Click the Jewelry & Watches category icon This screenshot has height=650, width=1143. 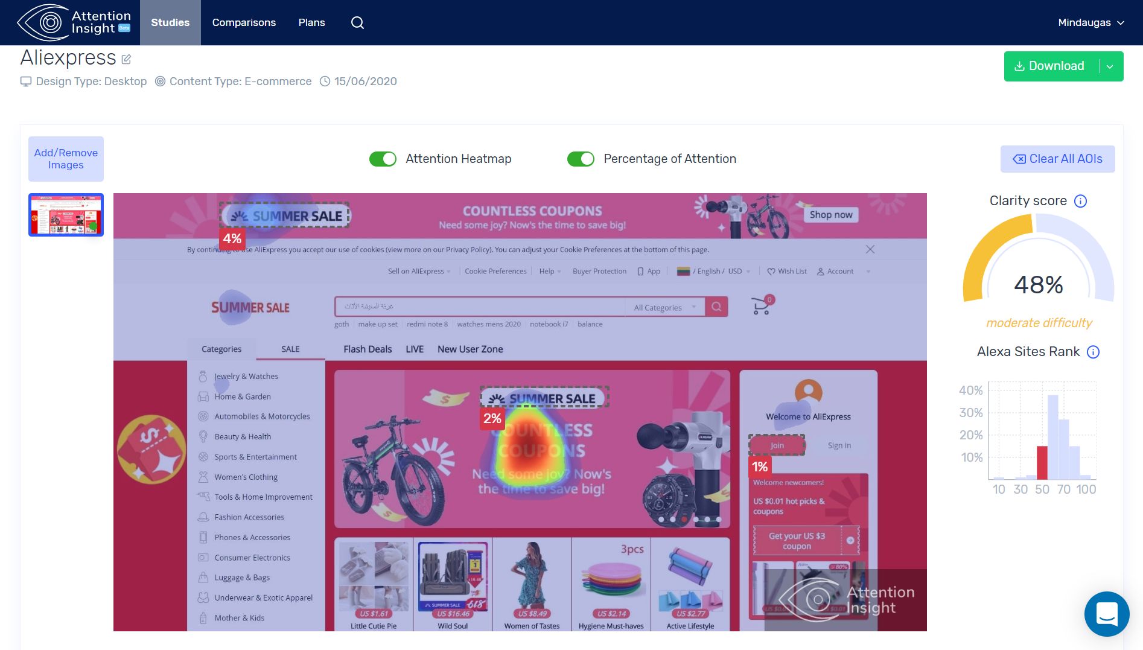click(203, 376)
